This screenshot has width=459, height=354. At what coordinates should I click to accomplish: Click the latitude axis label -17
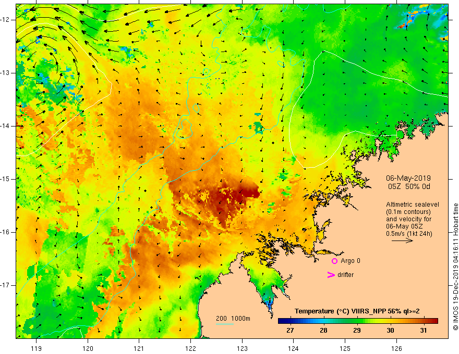6,285
